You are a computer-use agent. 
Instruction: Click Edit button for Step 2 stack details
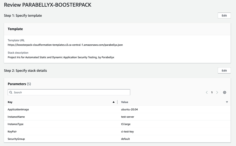coord(224,71)
